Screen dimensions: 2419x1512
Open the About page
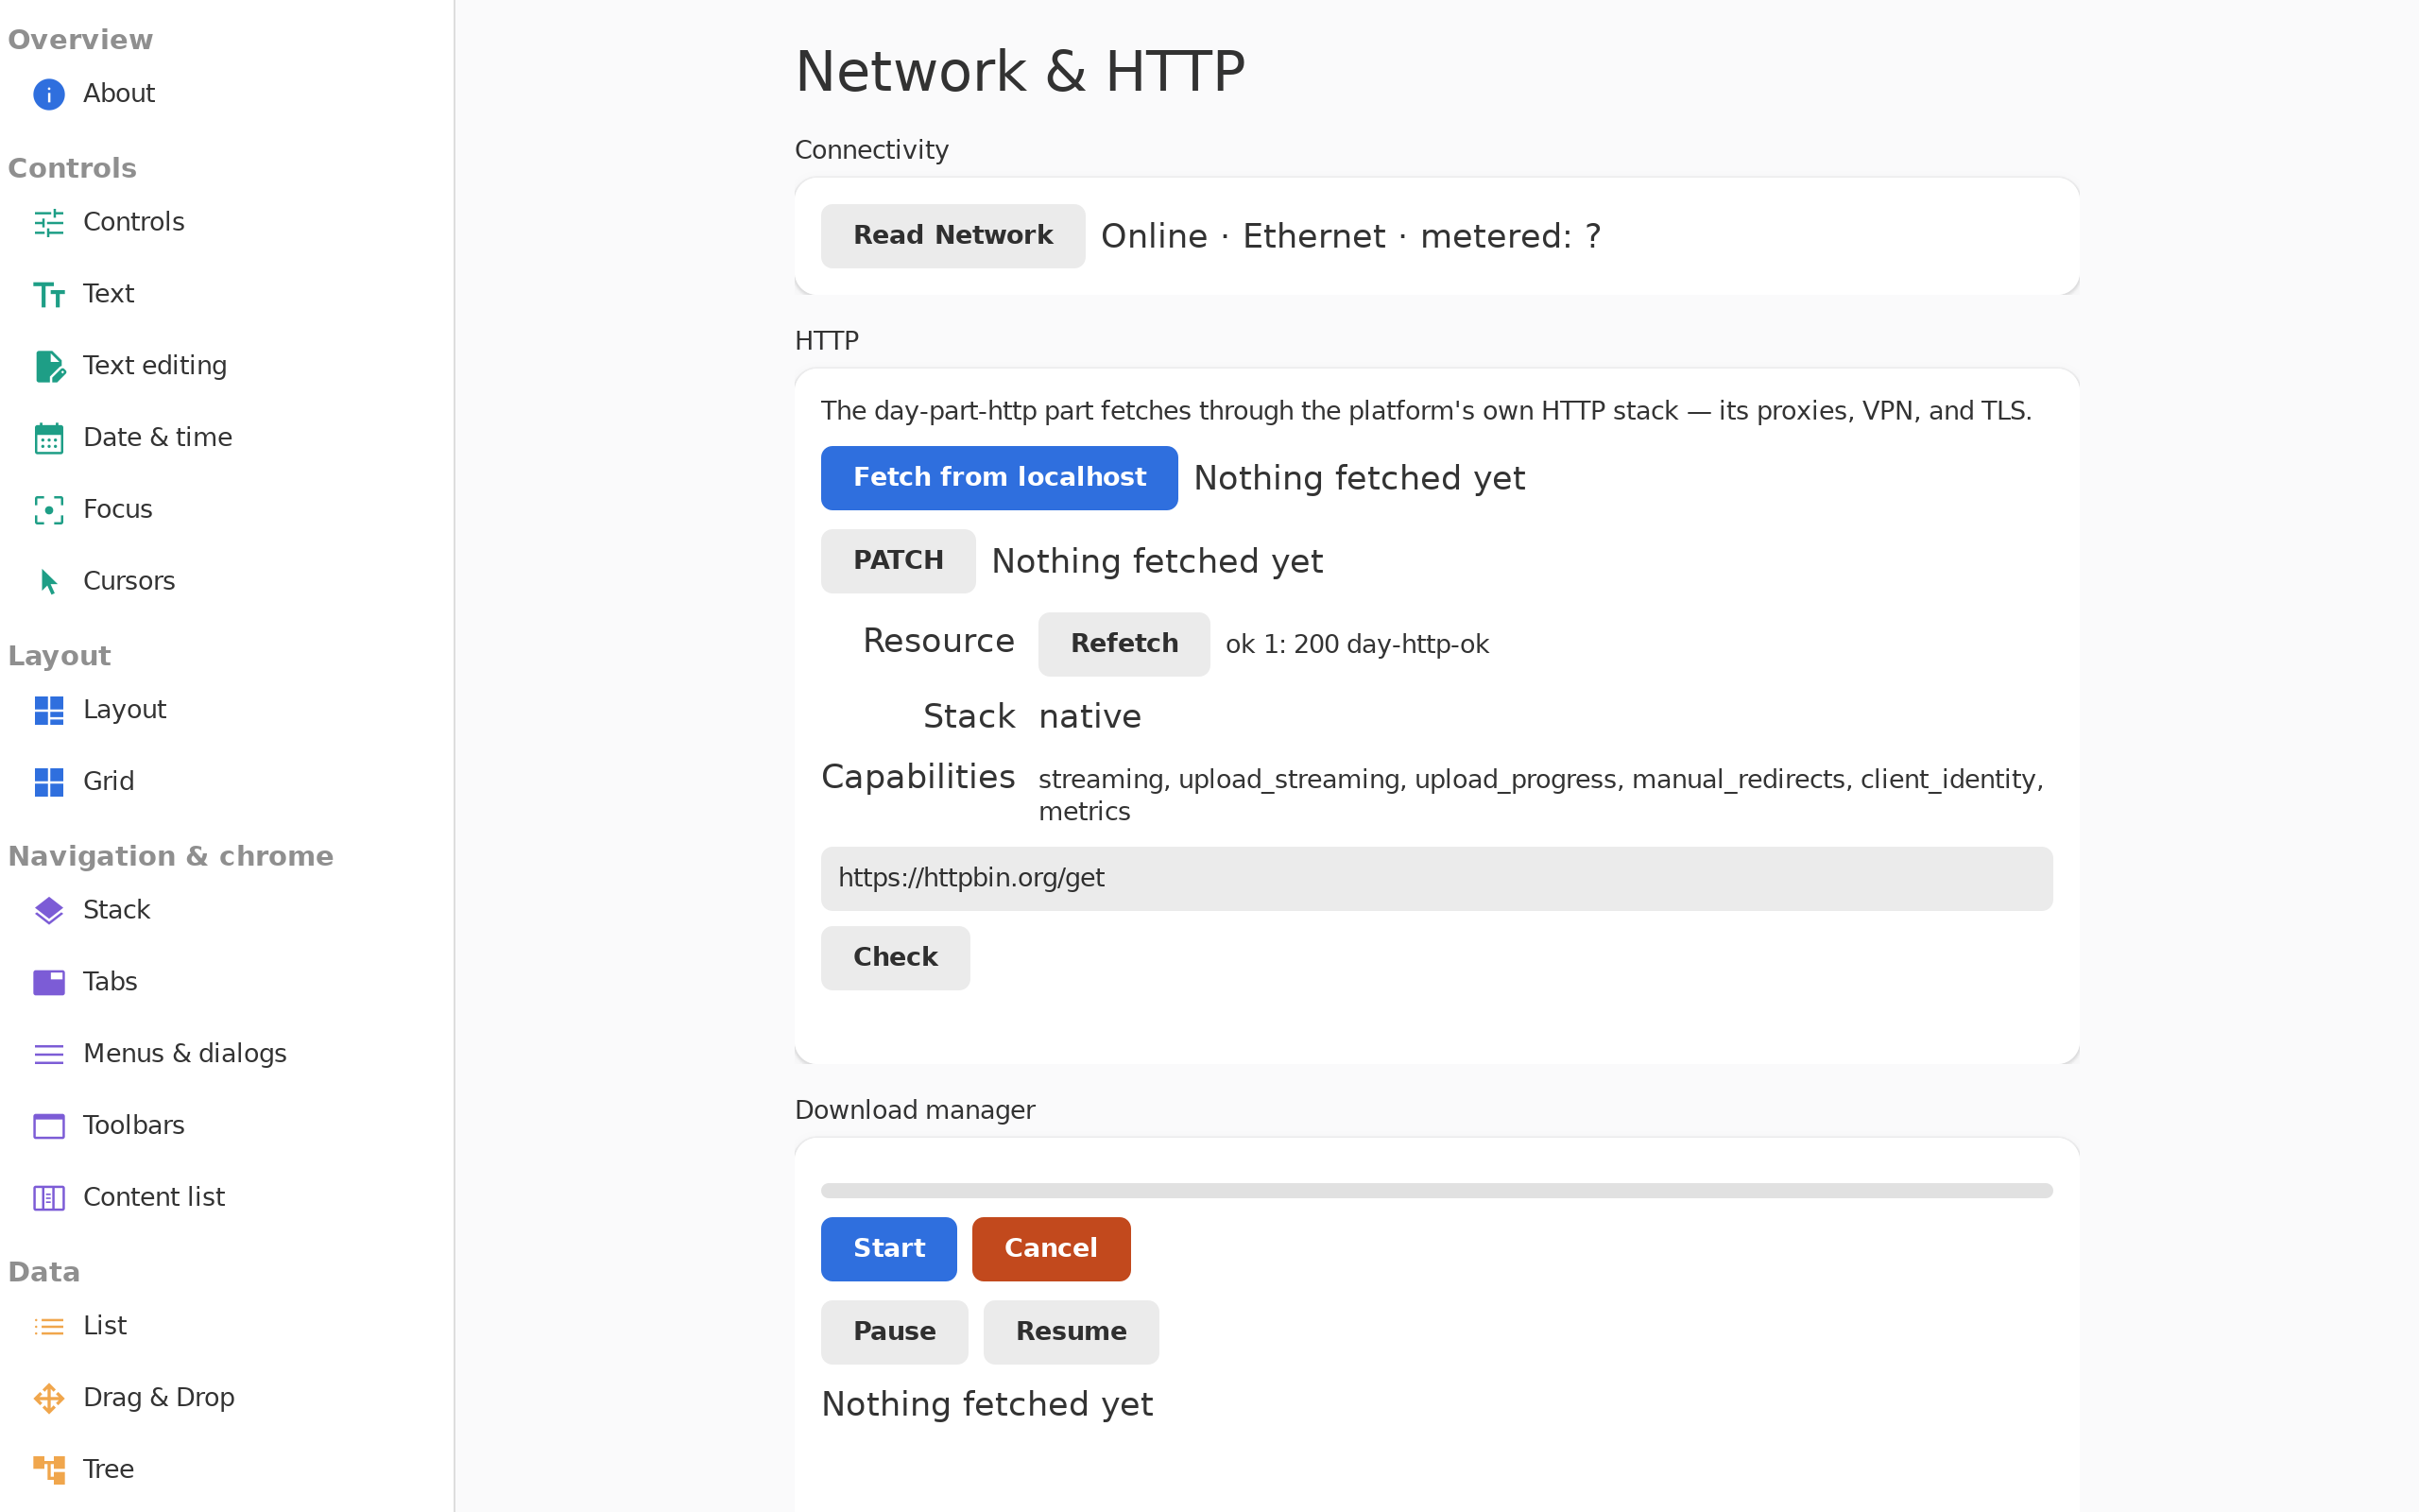(118, 94)
